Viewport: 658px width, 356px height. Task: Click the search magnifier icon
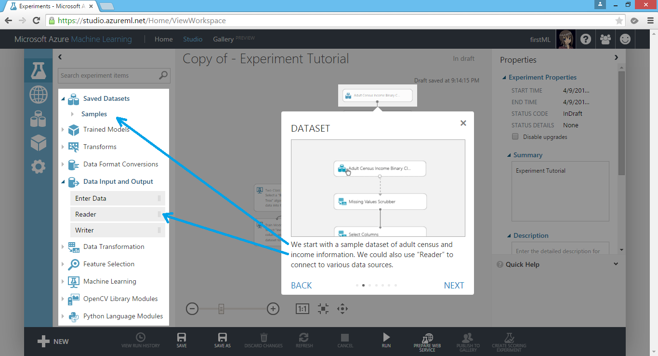click(163, 75)
